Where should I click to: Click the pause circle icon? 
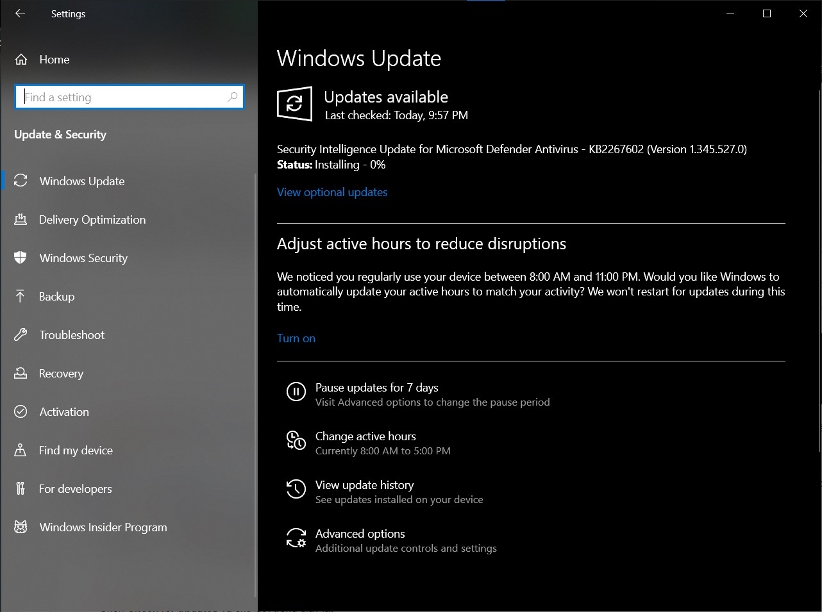pyautogui.click(x=296, y=392)
